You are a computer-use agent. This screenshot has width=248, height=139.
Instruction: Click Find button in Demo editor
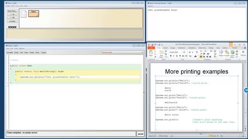(x=38, y=53)
